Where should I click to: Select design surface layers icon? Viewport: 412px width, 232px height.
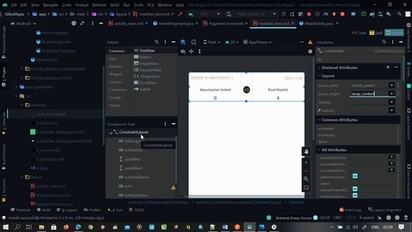(183, 42)
